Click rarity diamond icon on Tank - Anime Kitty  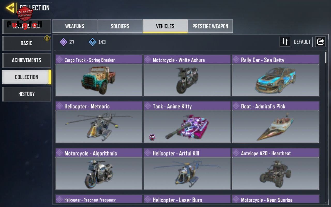pos(148,106)
